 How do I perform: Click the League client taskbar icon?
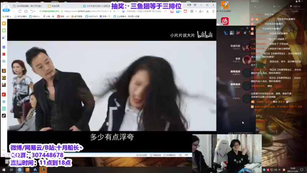(43, 170)
